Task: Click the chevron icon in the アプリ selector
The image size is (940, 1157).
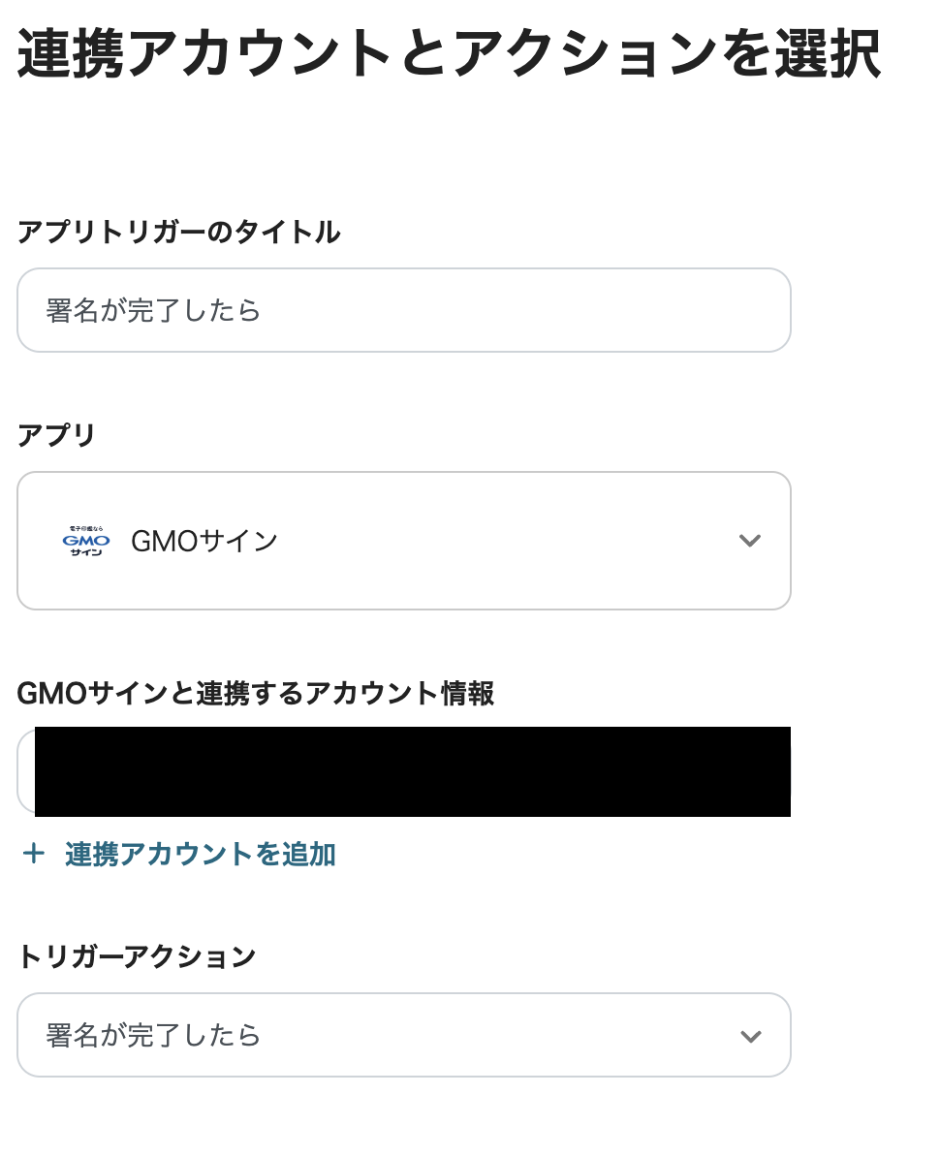Action: click(750, 541)
